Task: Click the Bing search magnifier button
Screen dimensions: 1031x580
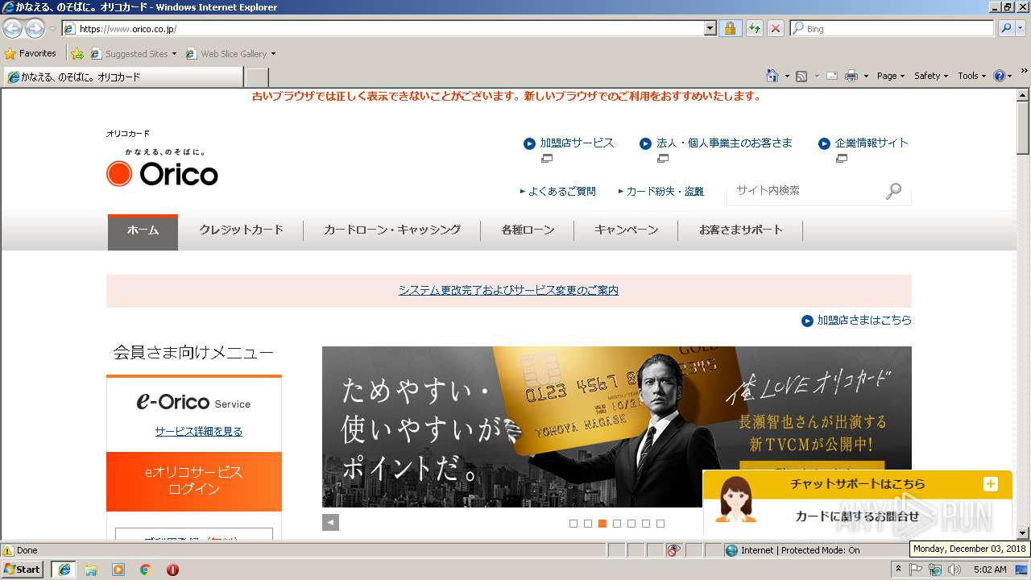Action: [x=1006, y=28]
